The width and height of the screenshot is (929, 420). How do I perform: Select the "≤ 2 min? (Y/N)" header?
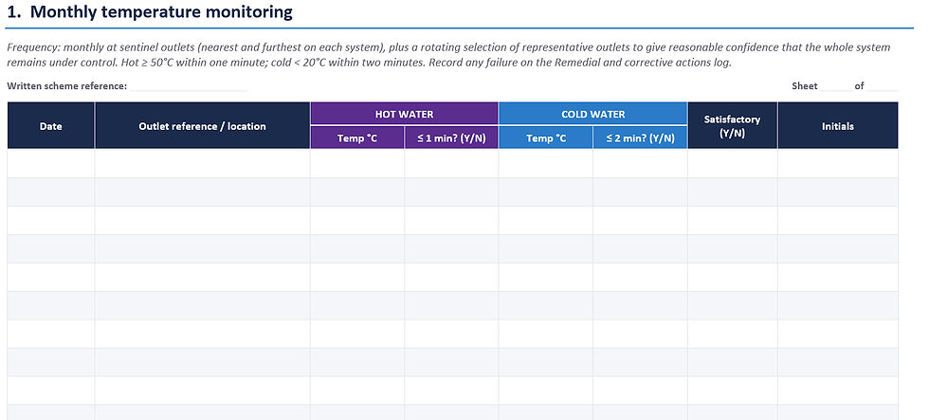coord(641,137)
